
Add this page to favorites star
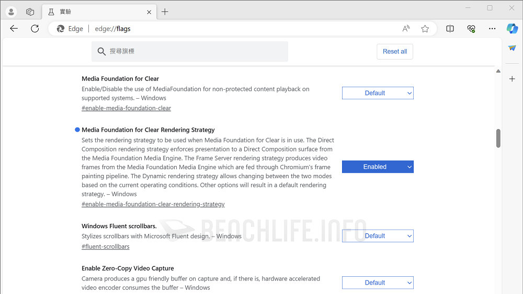425,29
